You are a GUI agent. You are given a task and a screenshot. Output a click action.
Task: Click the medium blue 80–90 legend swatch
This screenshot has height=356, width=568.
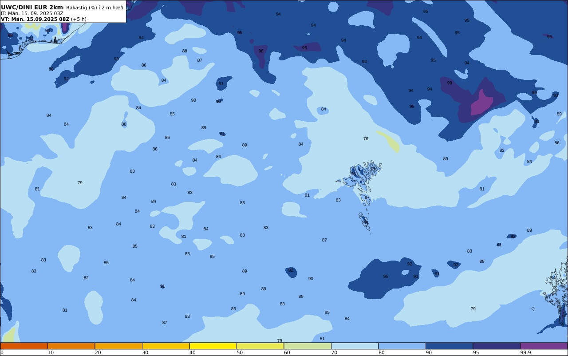(x=402, y=346)
